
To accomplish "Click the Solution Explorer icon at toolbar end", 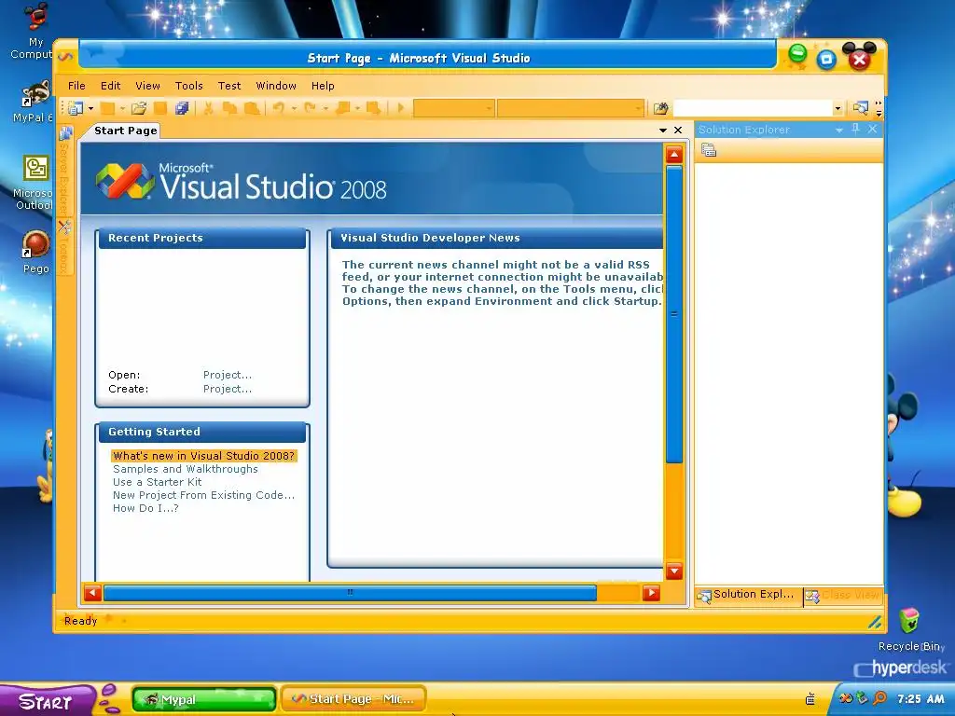I will (860, 108).
